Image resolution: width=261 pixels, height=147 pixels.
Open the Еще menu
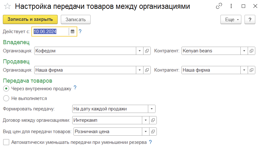[231, 20]
